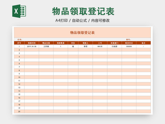Image resolution: width=165 pixels, height=124 pixels.
Task: Click the remark cell containing /
Action: 143,46
